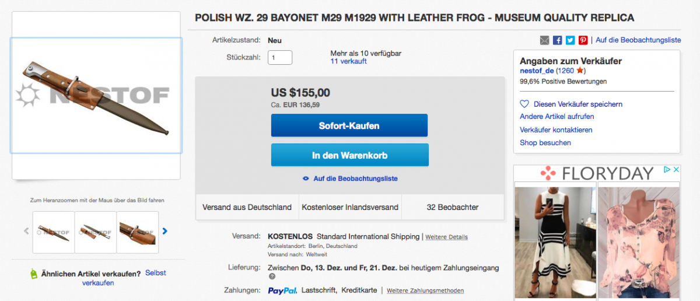Click the heart icon to save seller
Image resolution: width=700 pixels, height=301 pixels.
coord(524,104)
